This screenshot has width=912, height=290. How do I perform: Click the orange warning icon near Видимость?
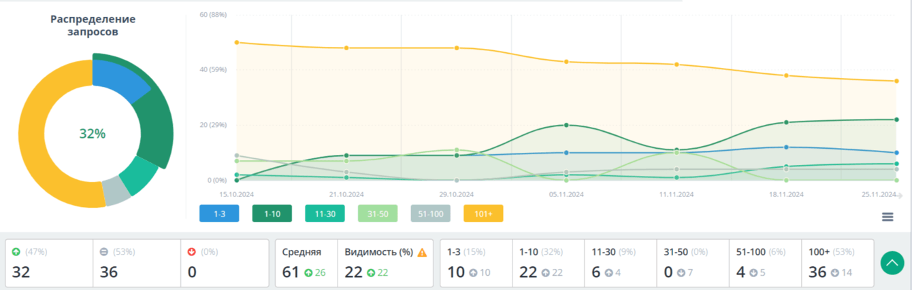tap(422, 253)
